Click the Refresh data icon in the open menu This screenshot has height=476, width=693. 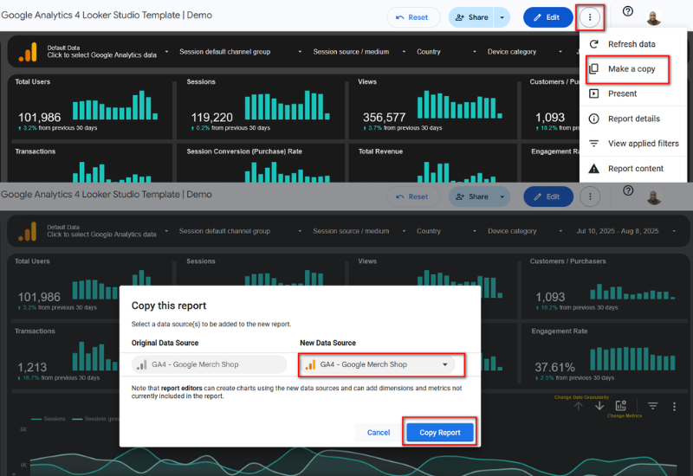click(x=594, y=44)
